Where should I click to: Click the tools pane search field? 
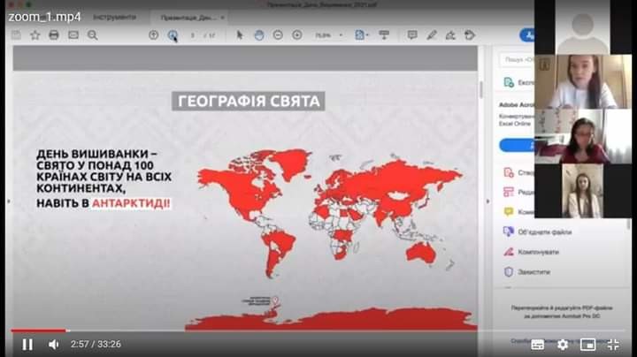517,59
